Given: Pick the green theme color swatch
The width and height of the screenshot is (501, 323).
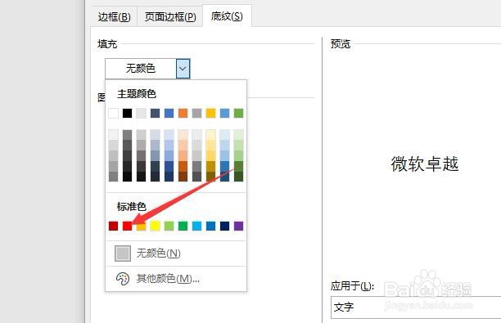Looking at the screenshot, I should (238, 113).
